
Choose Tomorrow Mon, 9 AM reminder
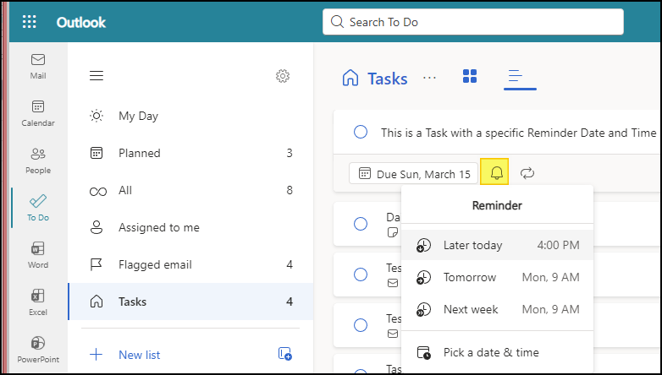(497, 277)
